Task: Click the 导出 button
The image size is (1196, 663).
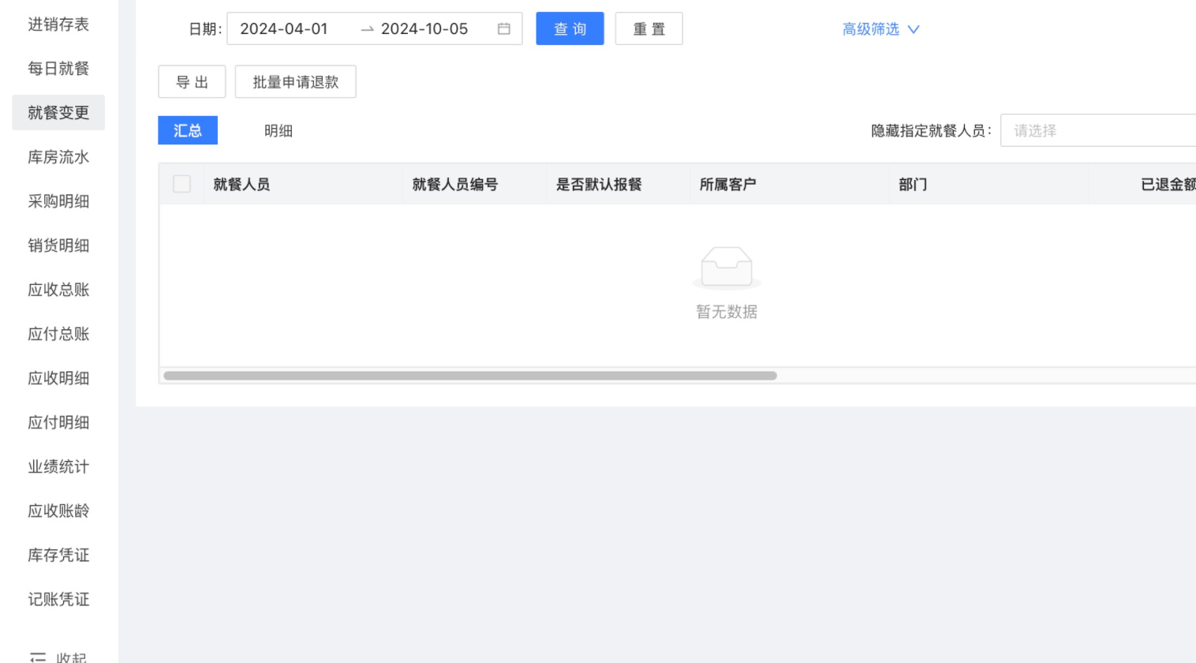Action: 192,81
